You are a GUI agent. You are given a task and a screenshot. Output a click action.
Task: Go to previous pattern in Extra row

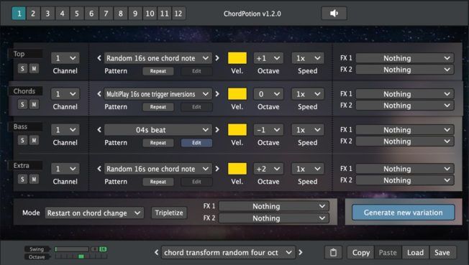[x=99, y=169]
